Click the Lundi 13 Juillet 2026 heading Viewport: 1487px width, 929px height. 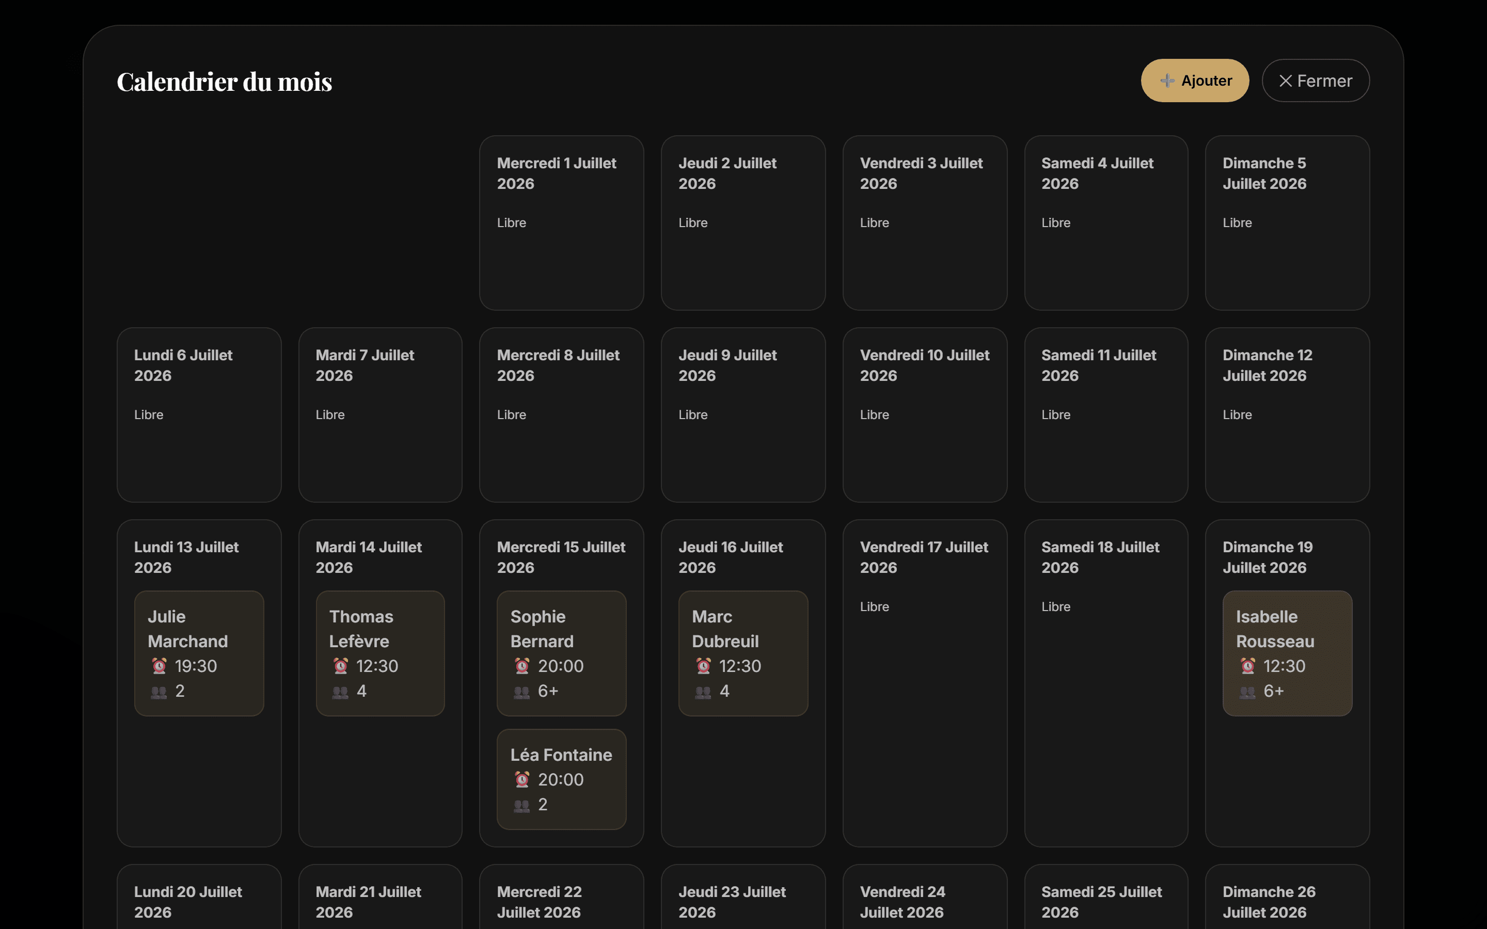click(x=186, y=557)
